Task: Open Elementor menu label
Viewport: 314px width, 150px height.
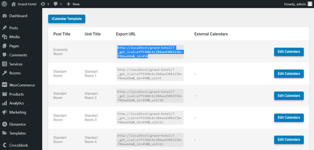Action: coord(17,124)
